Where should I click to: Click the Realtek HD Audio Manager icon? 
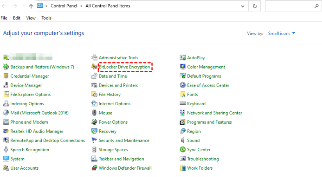(6, 131)
